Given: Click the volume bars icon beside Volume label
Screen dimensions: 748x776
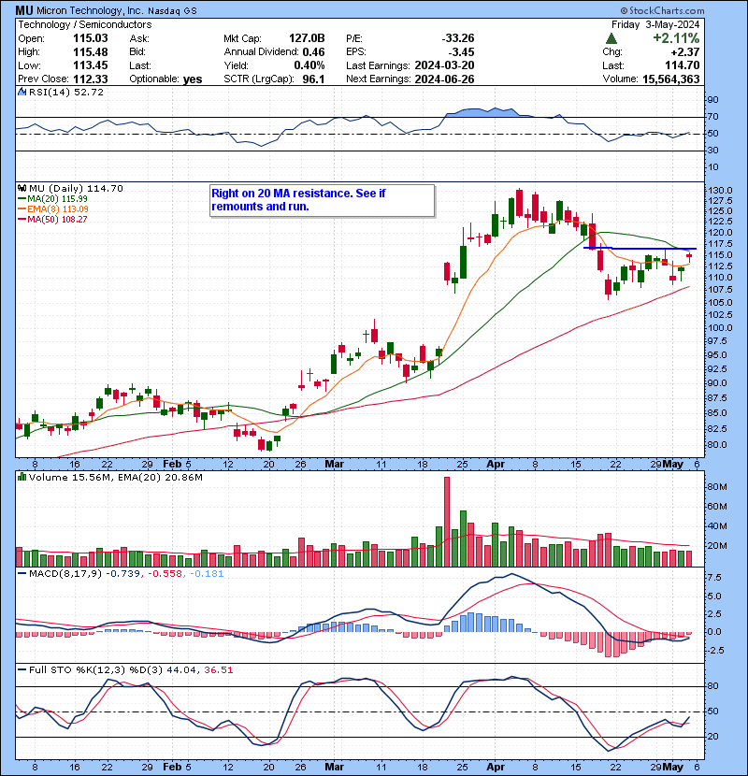Looking at the screenshot, I should coord(22,478).
